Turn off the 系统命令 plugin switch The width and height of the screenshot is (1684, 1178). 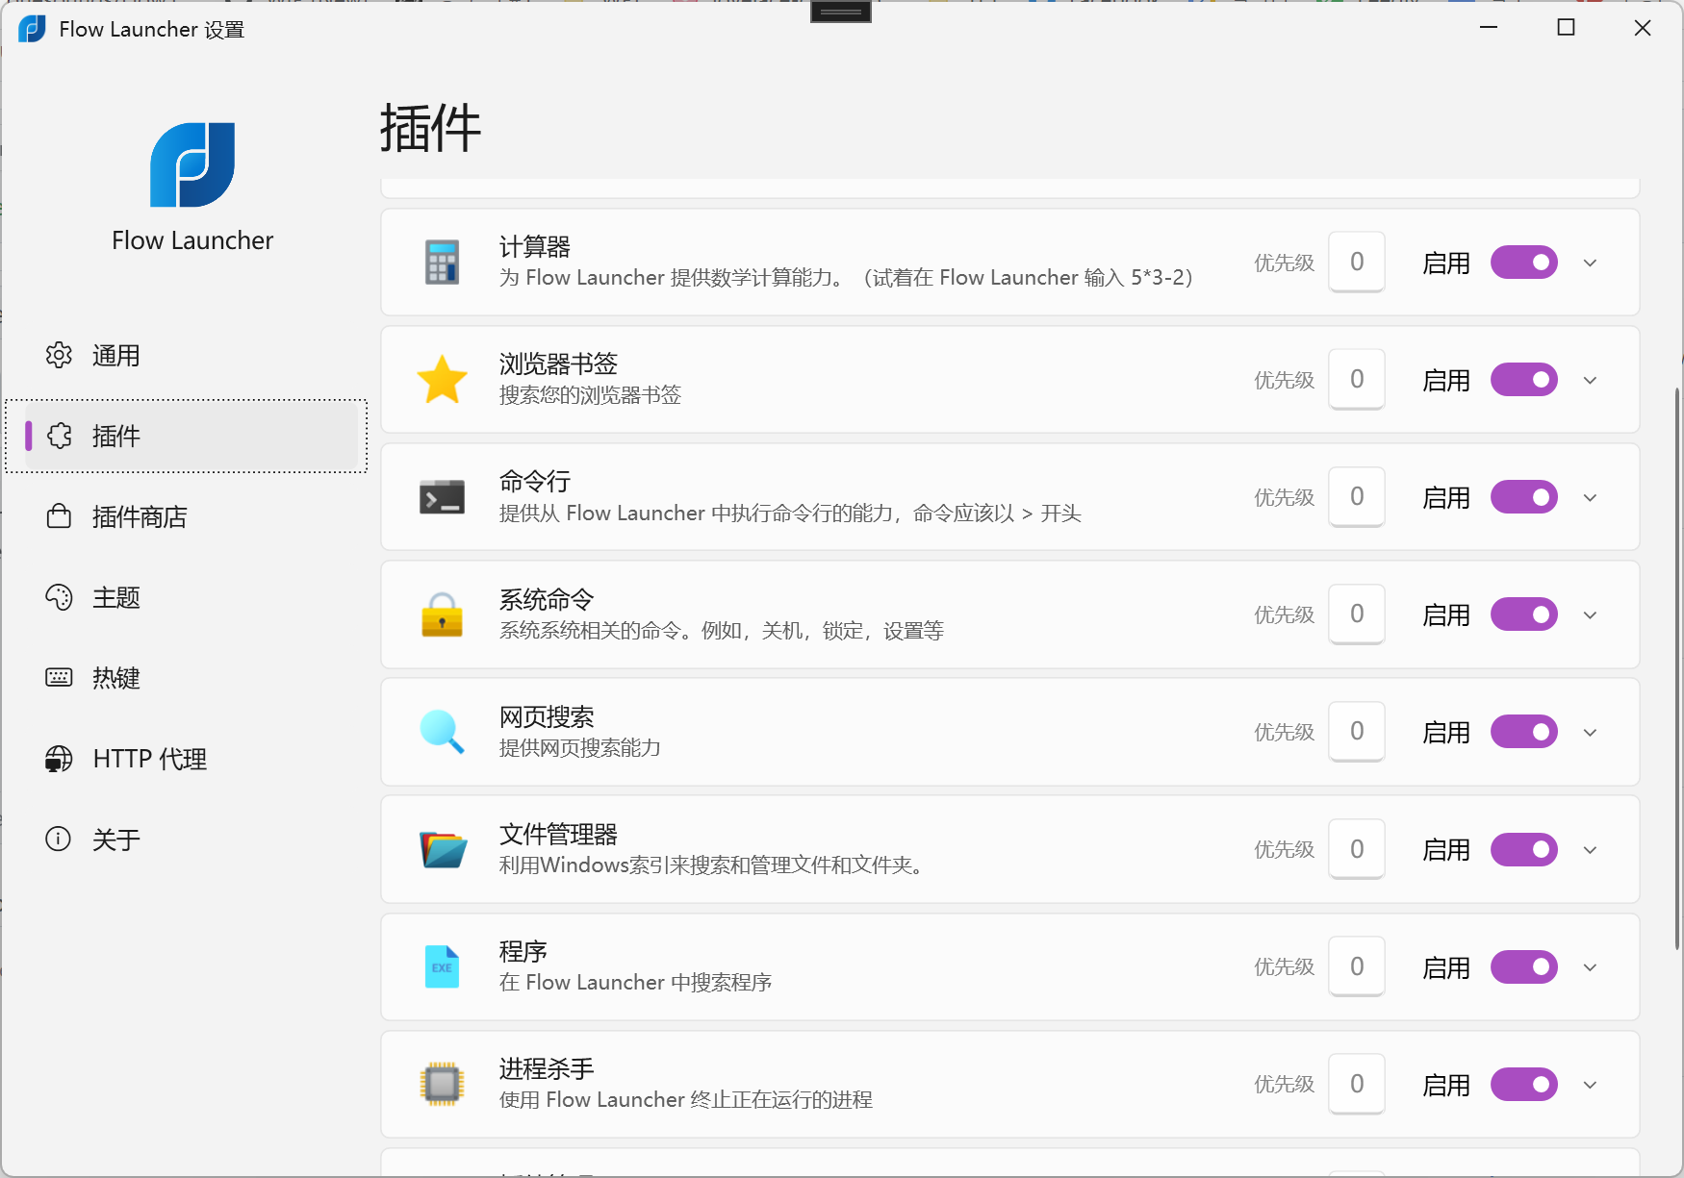pyautogui.click(x=1524, y=614)
